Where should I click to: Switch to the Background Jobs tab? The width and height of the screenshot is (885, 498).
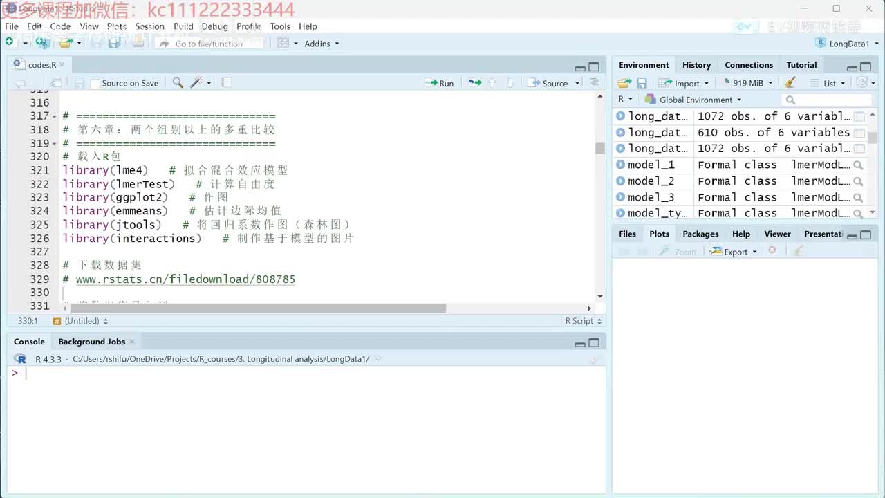[x=91, y=342]
